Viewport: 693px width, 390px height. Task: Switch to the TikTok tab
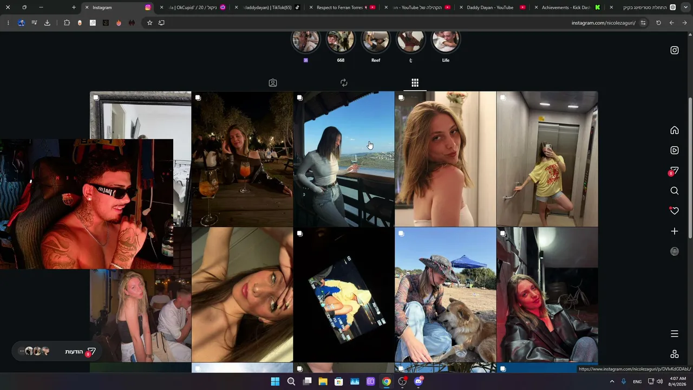[268, 8]
